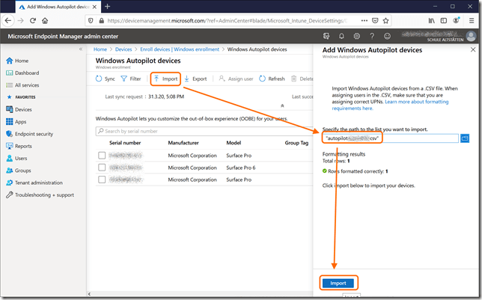This screenshot has height=300, width=482.
Task: Check the first device row checkbox
Action: (x=102, y=155)
